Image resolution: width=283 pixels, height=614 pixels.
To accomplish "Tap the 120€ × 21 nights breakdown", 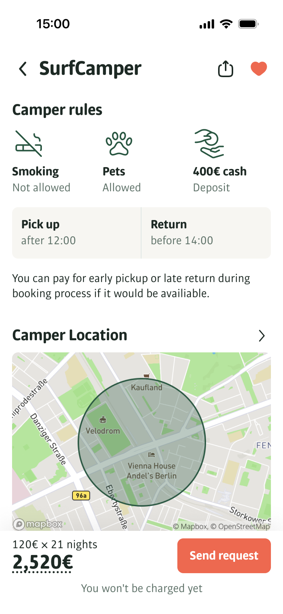I will pyautogui.click(x=55, y=544).
